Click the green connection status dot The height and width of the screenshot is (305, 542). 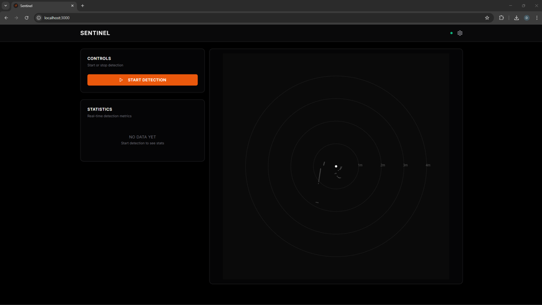(451, 33)
